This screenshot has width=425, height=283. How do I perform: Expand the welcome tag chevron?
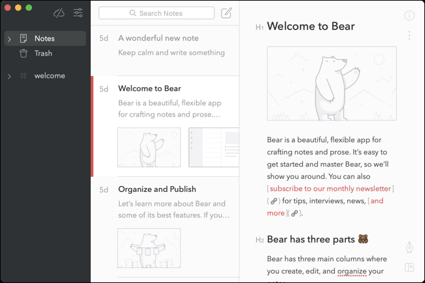9,76
